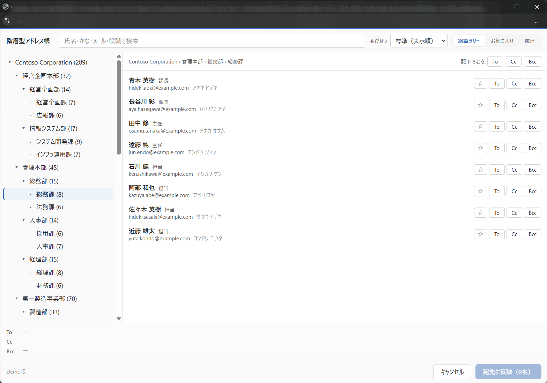Screen dimensions: 547x383
Task: Add 青木 英樹 to To
Action: point(497,83)
